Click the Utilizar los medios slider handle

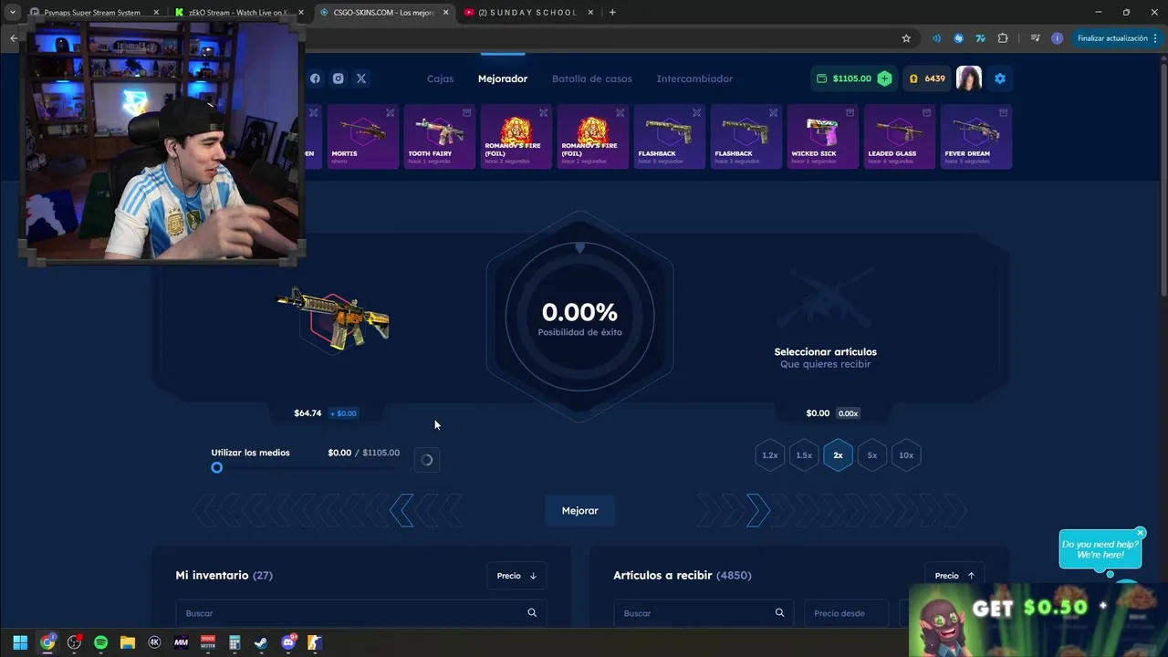pos(216,467)
